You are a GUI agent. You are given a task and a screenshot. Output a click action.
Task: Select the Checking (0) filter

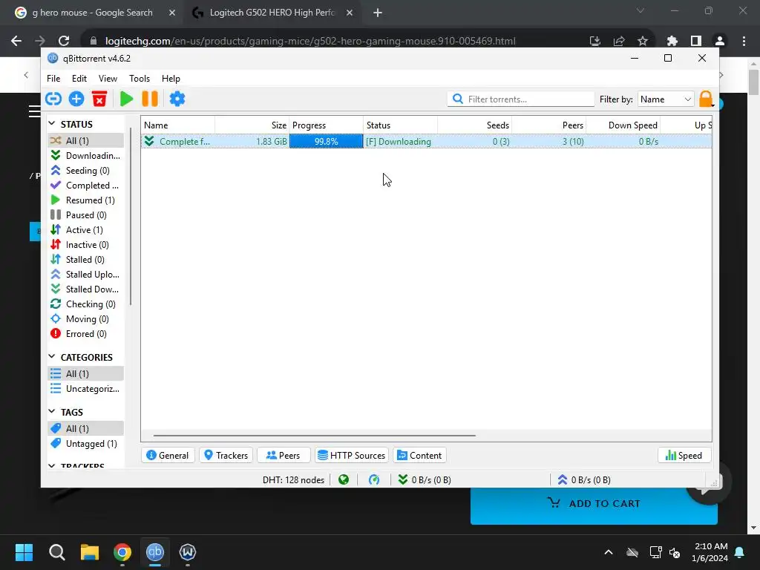pyautogui.click(x=85, y=304)
